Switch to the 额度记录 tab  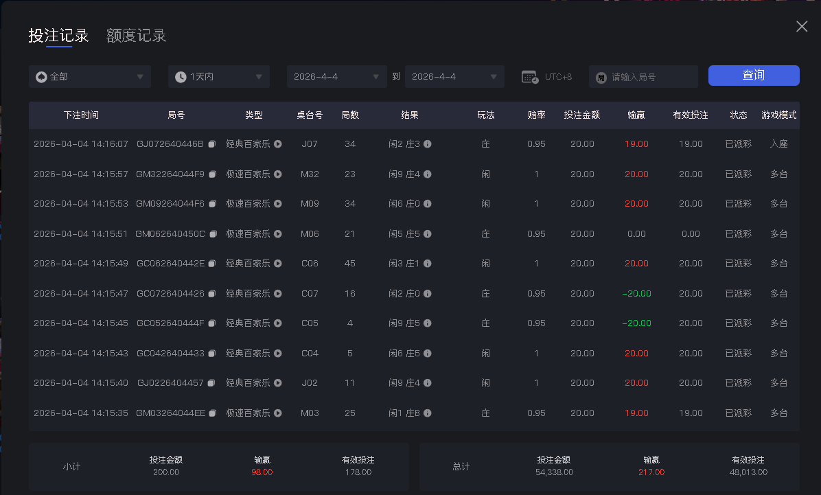[136, 36]
